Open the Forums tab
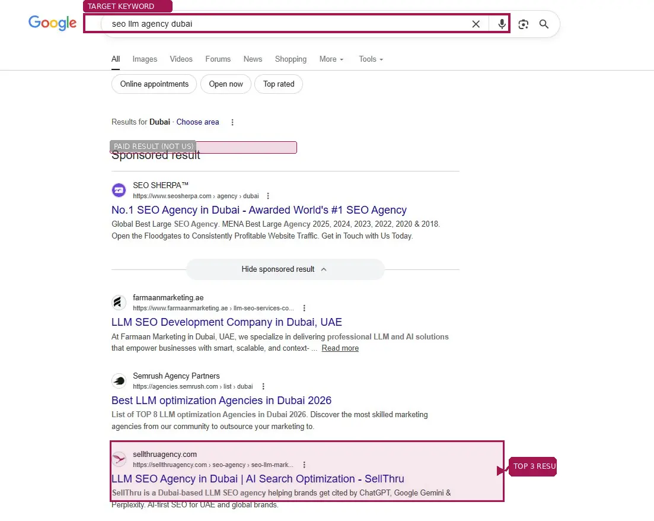The height and width of the screenshot is (521, 654). click(x=218, y=59)
